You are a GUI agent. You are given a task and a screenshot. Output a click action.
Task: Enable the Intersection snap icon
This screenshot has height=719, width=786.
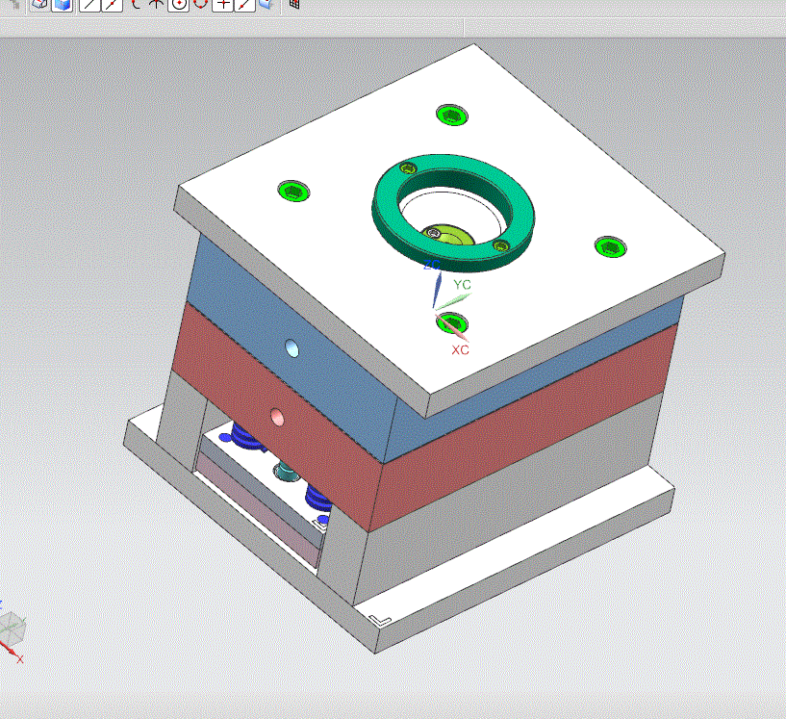coord(157,5)
